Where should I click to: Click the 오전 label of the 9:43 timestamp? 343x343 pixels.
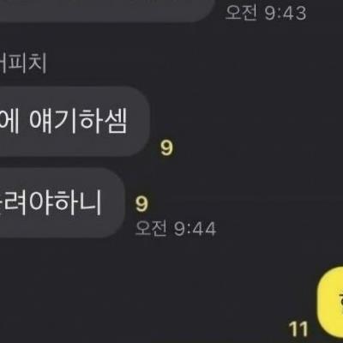click(x=241, y=12)
